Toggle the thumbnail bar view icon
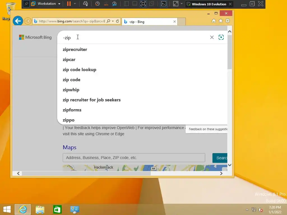This screenshot has width=287, height=215. click(135, 4)
